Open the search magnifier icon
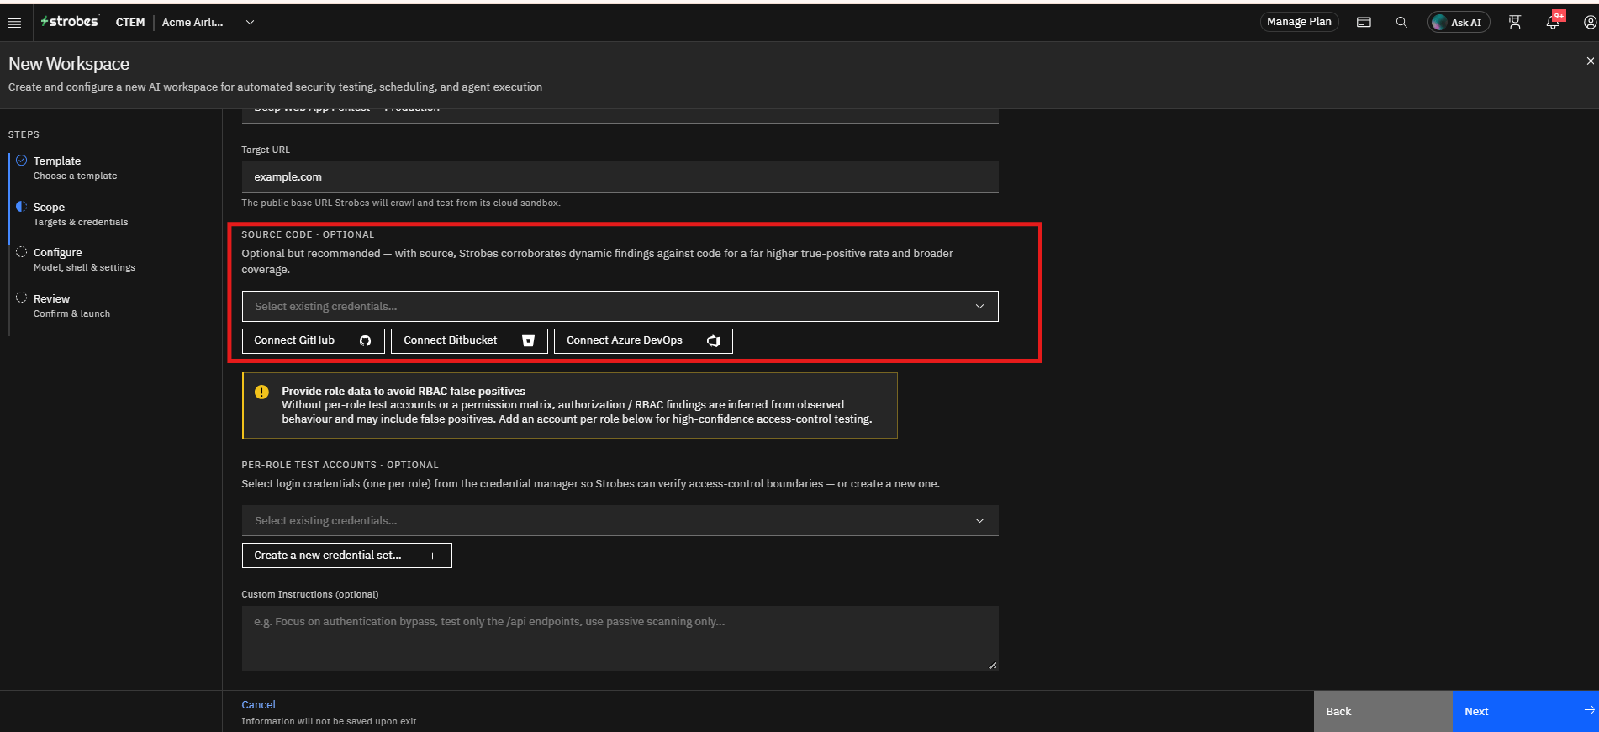 (1401, 23)
